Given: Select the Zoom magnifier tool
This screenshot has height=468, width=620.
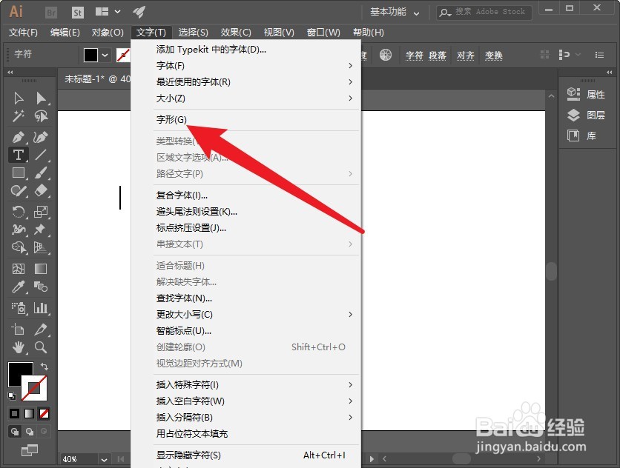Looking at the screenshot, I should coord(41,348).
